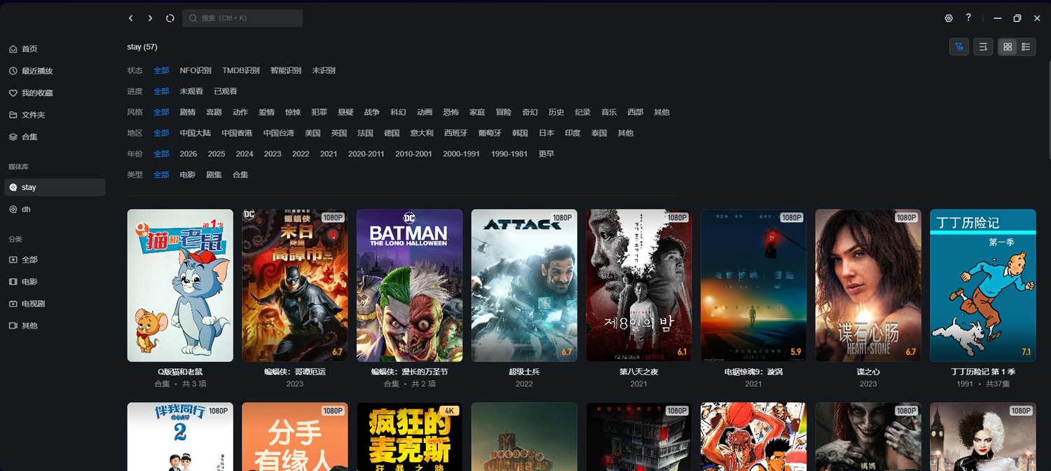Viewport: 1051px width, 471px height.
Task: Switch to list view icon
Action: pos(1026,47)
